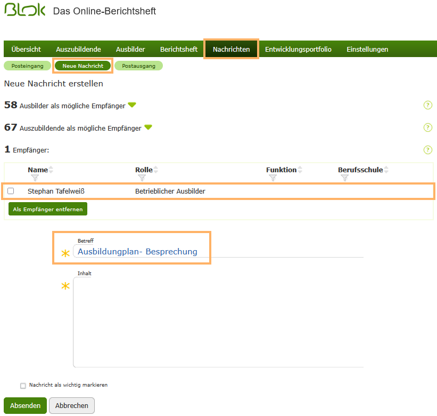
Task: Click filter icon under Rolle column
Action: 142,178
